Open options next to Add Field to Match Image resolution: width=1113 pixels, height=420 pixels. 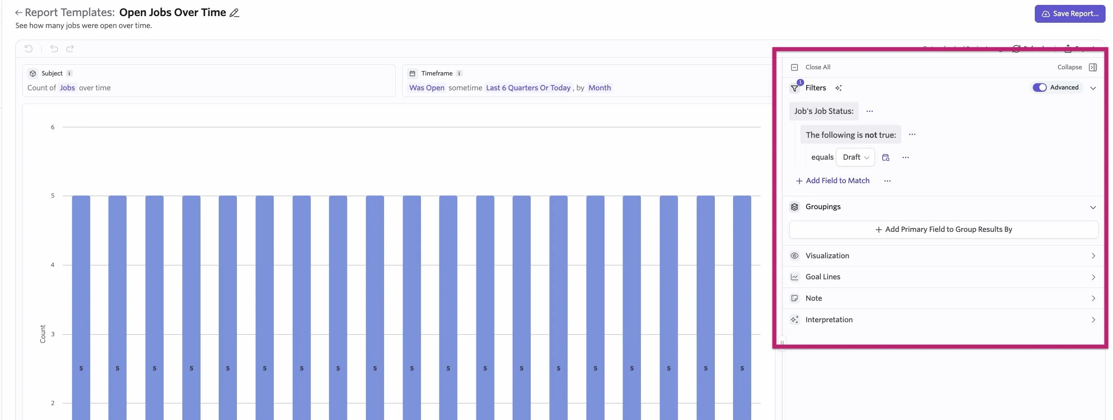tap(887, 181)
